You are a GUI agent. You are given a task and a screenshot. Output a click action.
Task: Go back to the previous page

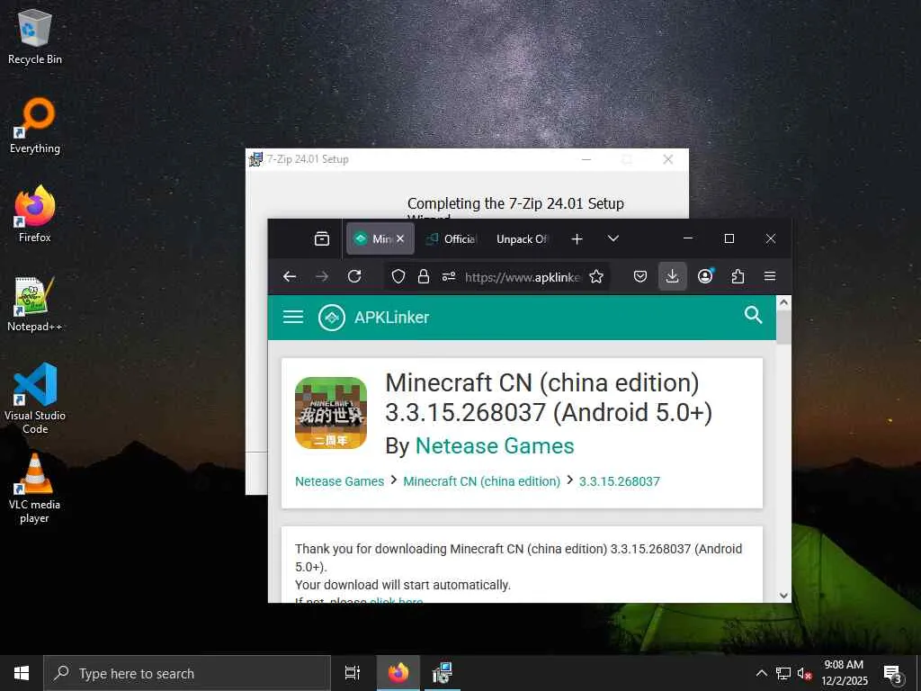[x=290, y=276]
